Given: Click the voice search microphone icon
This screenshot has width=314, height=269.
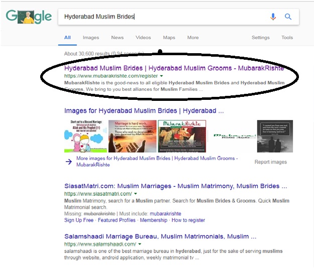Looking at the screenshot, I should [273, 17].
